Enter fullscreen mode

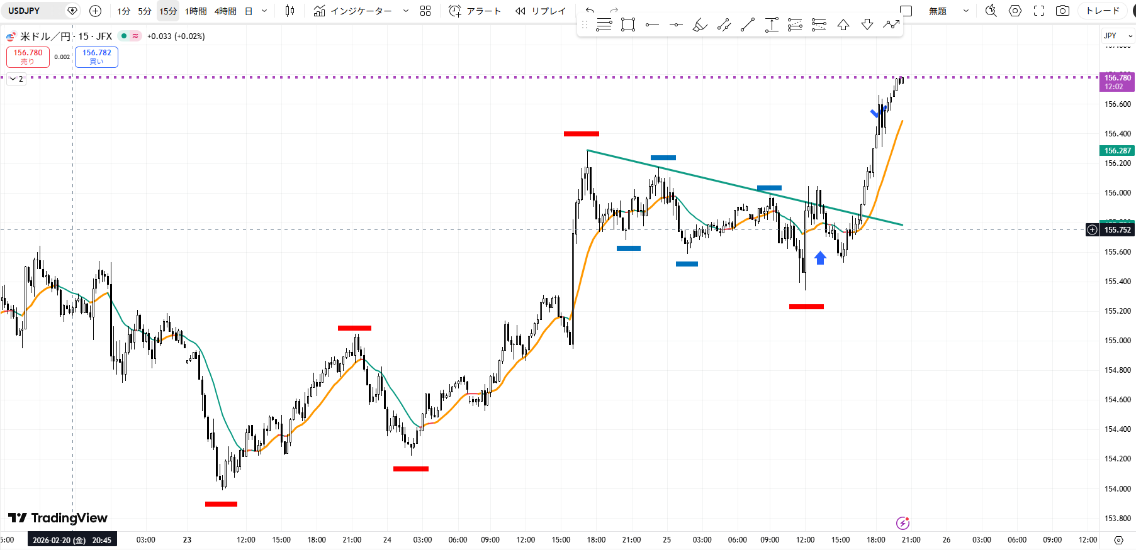tap(1039, 11)
